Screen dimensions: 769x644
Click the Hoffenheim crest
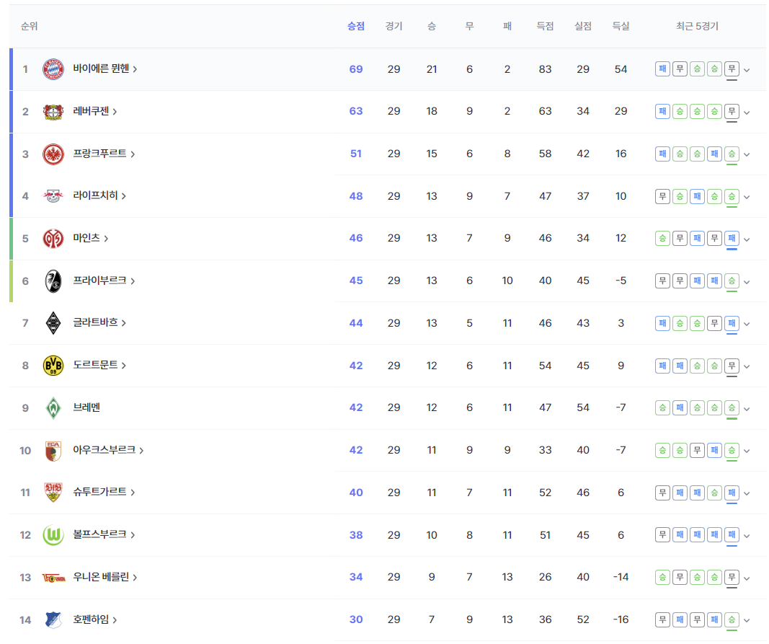pos(53,619)
